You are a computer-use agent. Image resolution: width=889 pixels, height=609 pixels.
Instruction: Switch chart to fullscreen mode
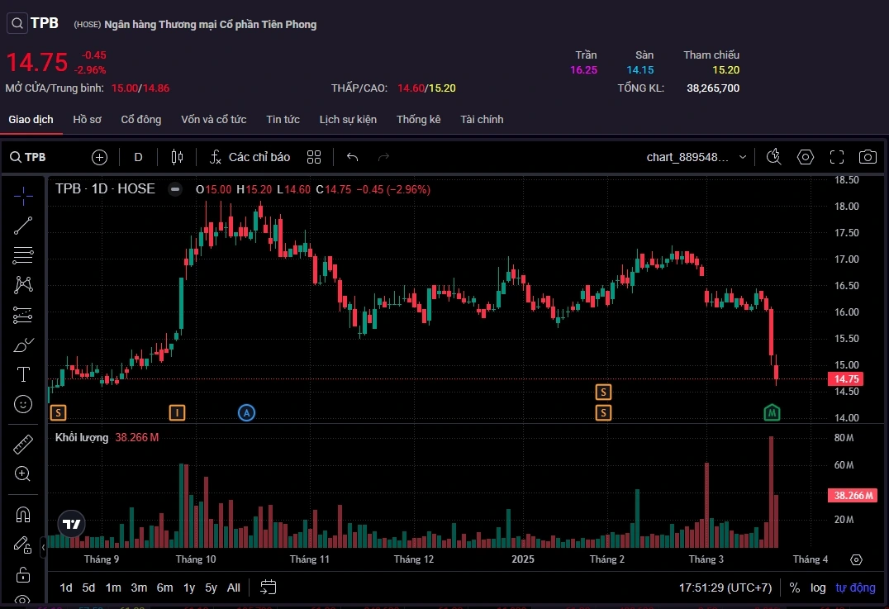[837, 157]
